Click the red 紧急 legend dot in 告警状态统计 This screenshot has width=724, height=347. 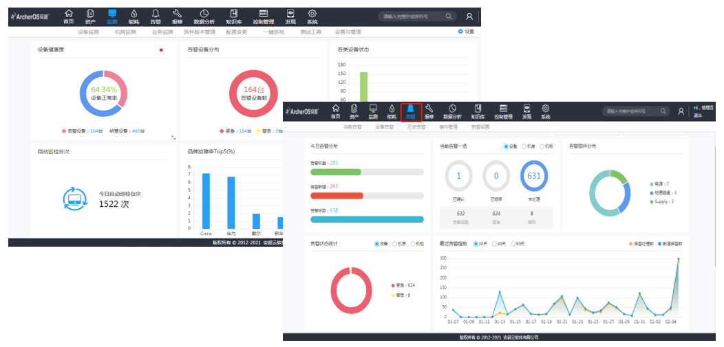coord(392,285)
